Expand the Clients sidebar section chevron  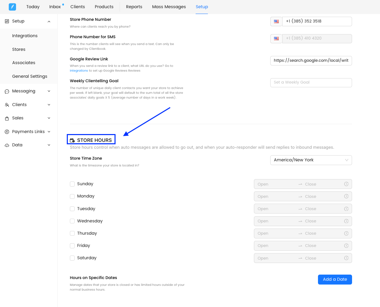(49, 105)
